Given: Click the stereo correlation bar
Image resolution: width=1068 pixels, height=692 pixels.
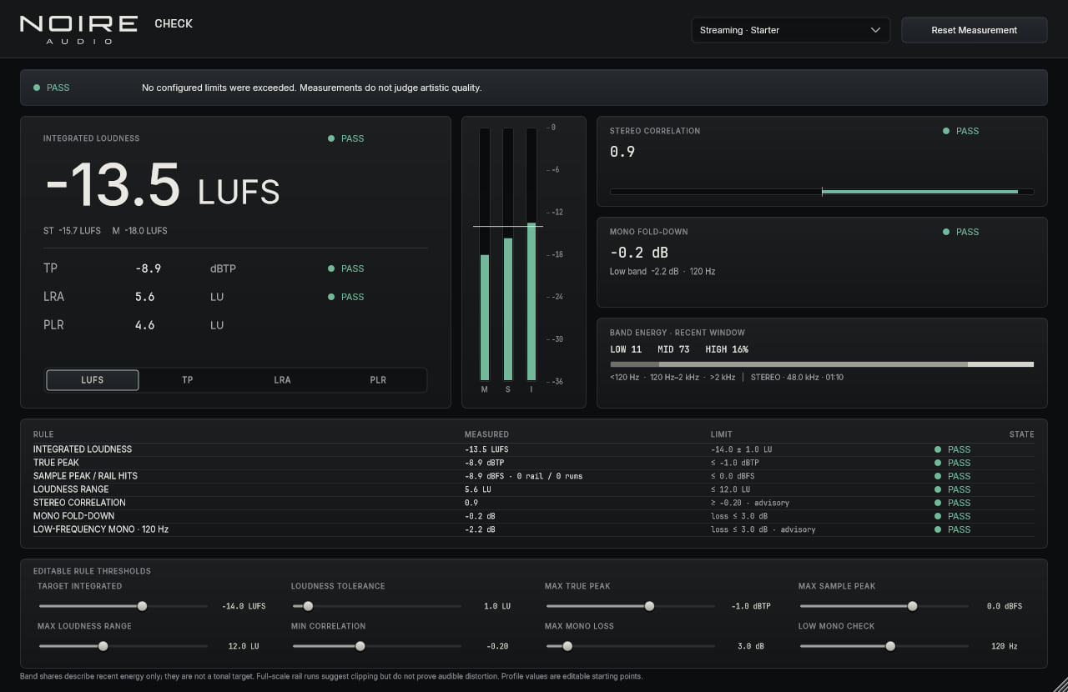Looking at the screenshot, I should (822, 192).
